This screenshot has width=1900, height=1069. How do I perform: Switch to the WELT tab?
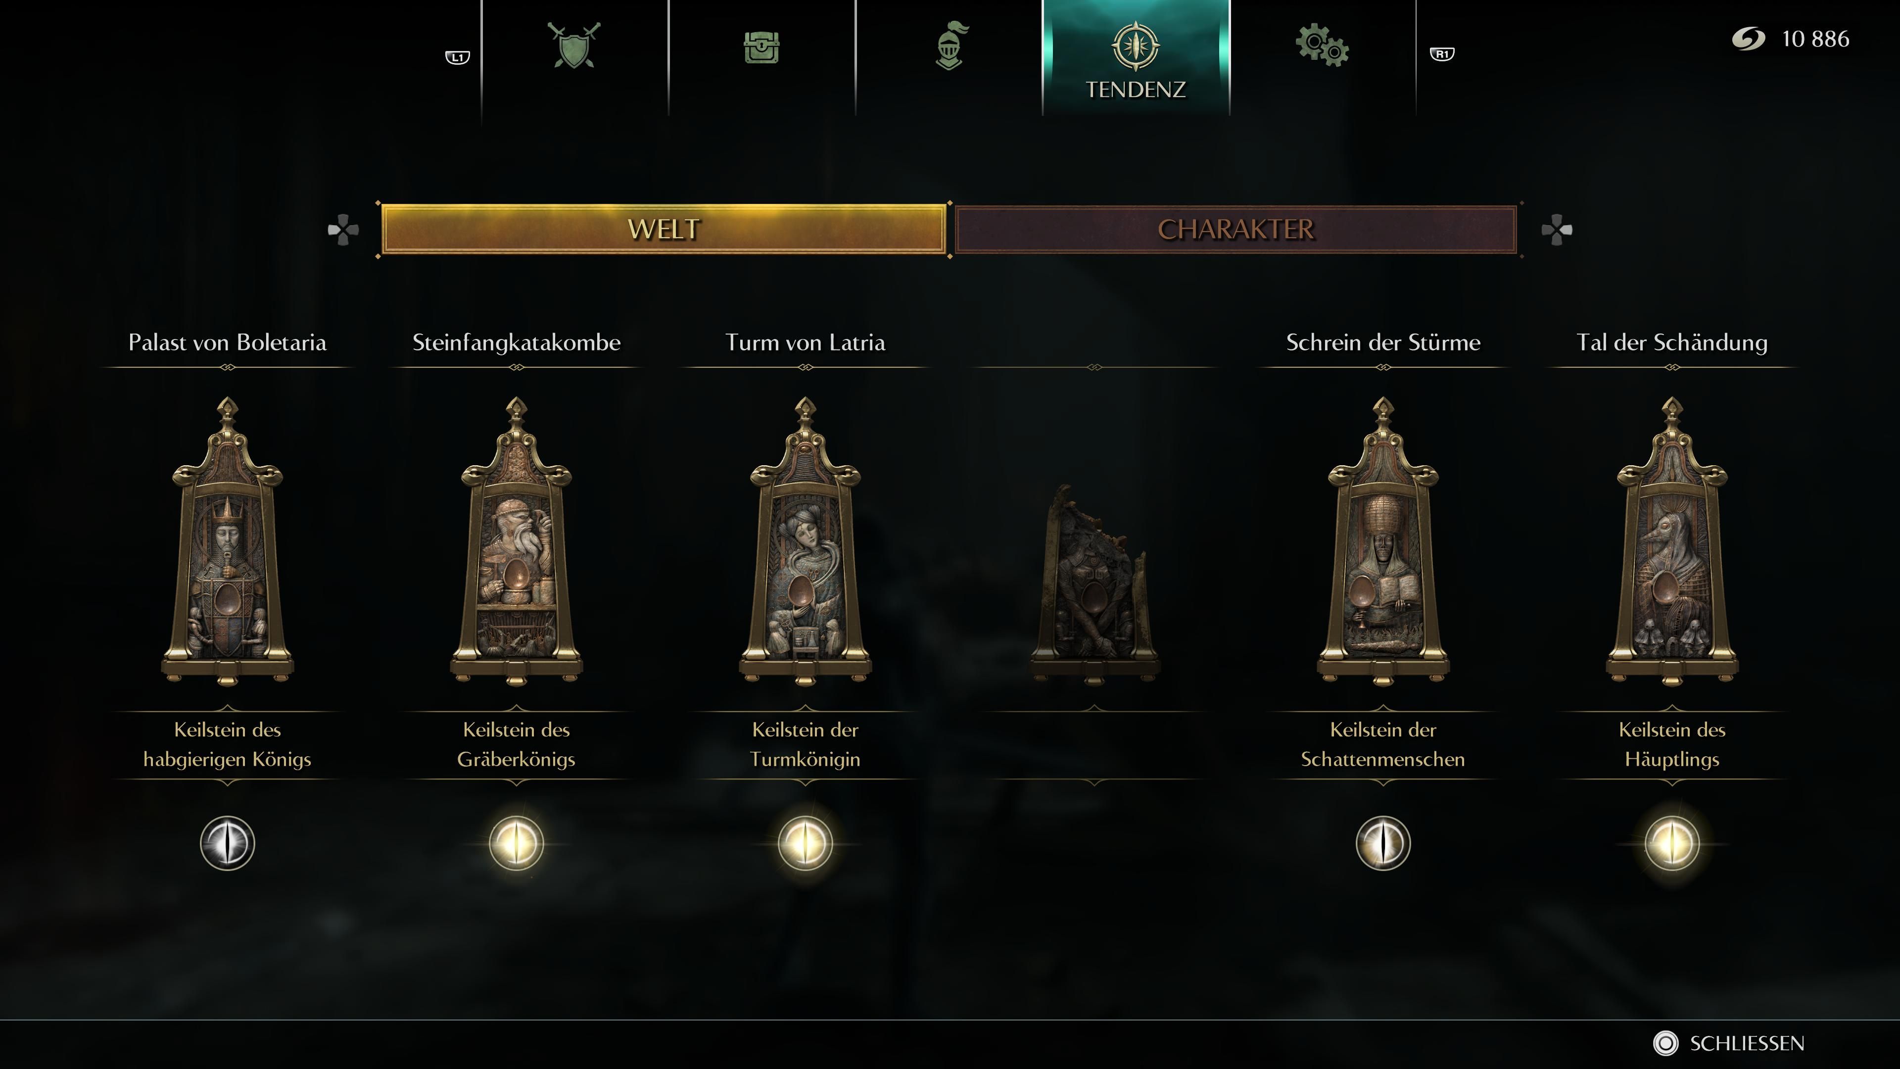coord(663,230)
